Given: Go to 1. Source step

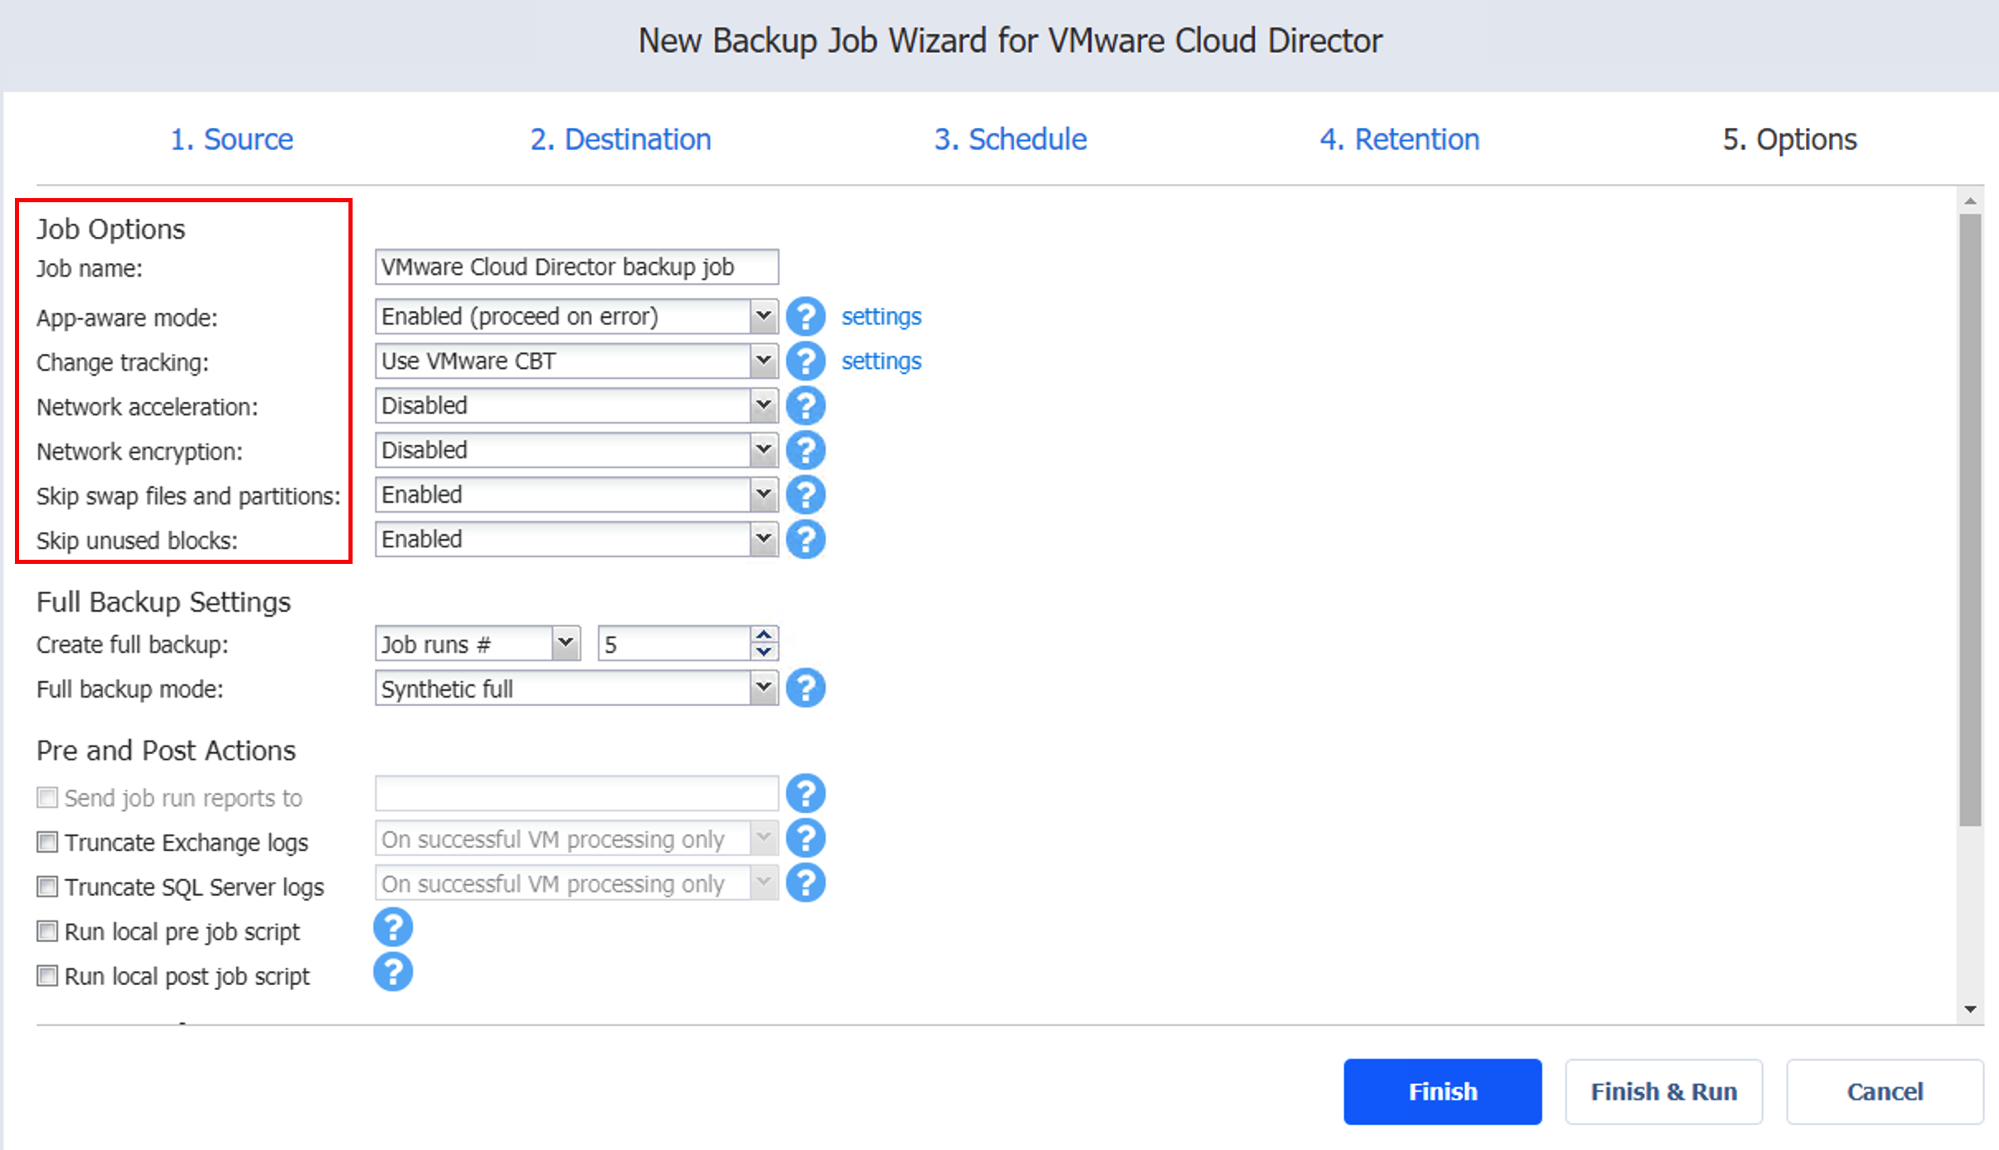Looking at the screenshot, I should click(232, 140).
